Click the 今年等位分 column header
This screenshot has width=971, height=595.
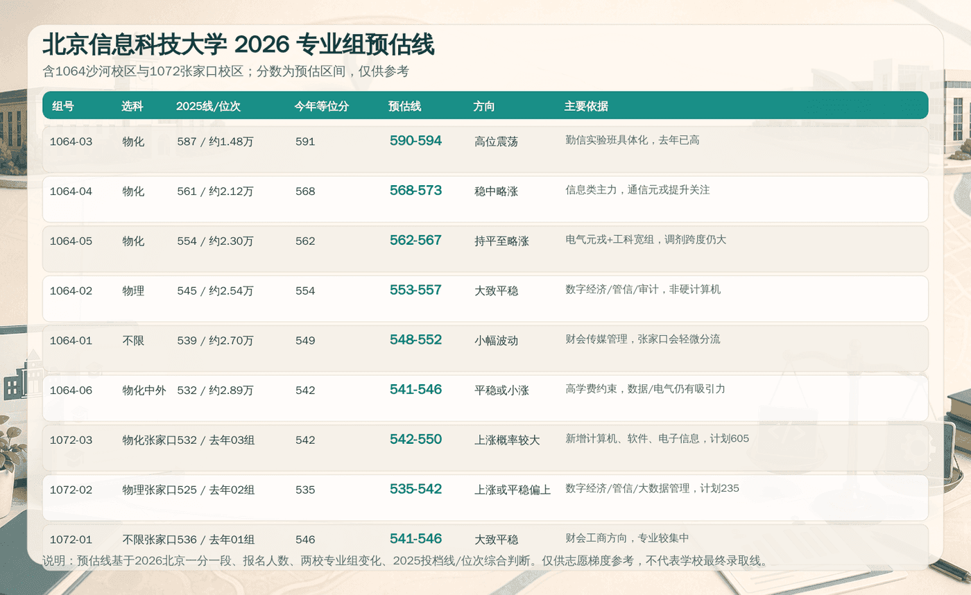click(322, 106)
